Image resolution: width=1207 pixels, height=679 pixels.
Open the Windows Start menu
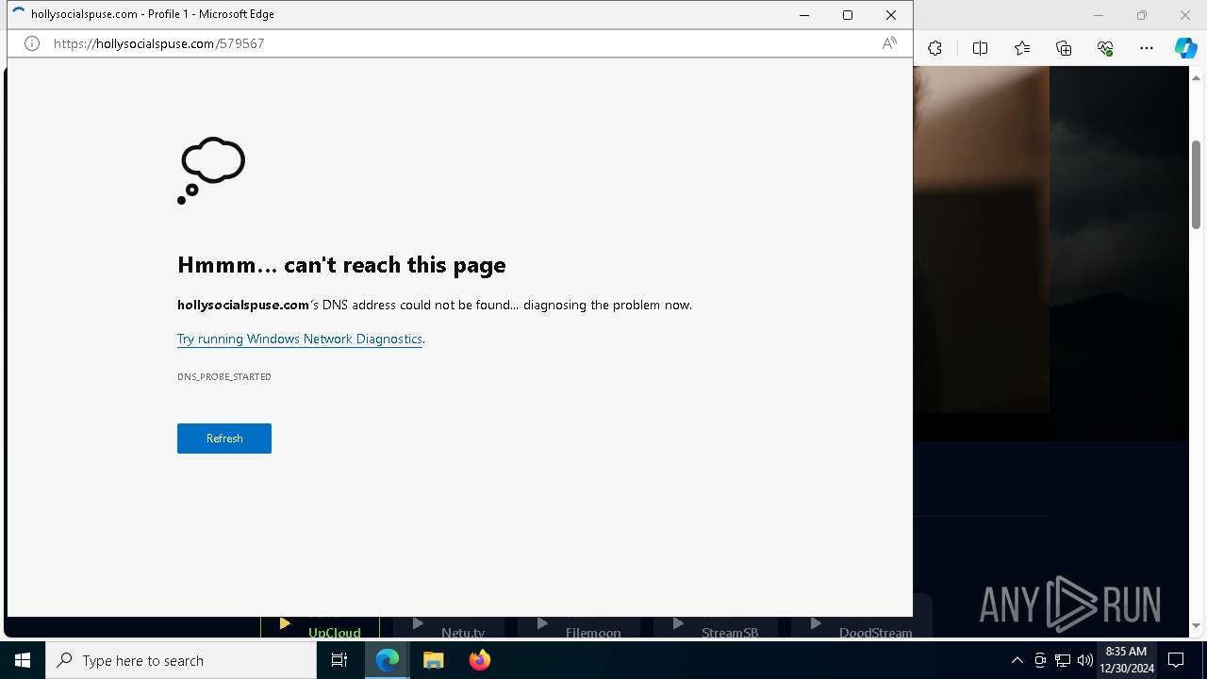23,660
